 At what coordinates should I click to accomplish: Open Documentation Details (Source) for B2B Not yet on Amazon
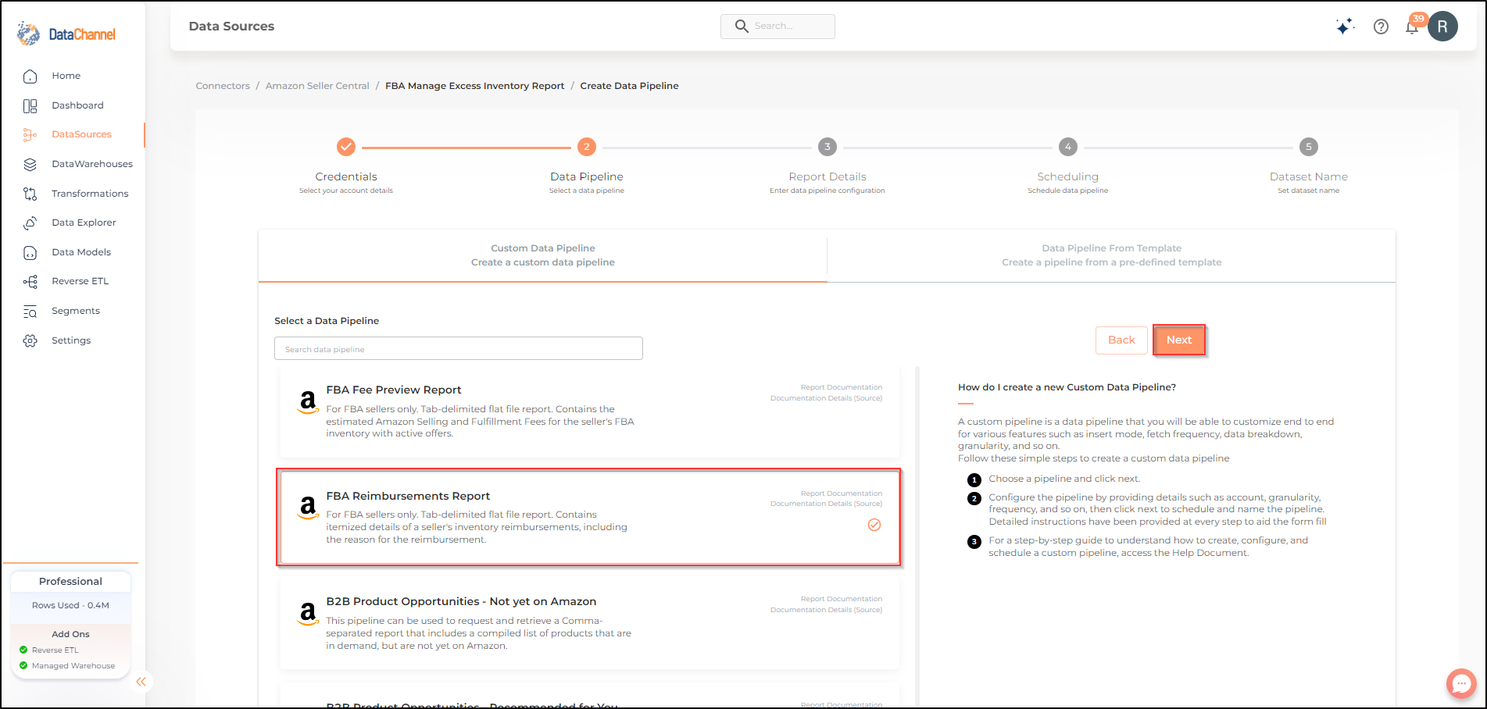point(826,610)
